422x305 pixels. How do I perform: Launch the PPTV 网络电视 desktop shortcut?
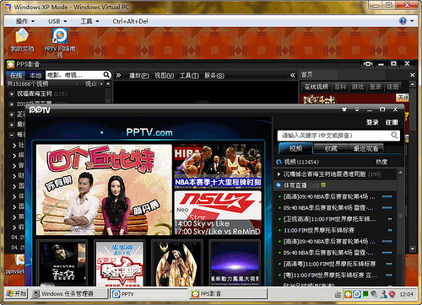[x=60, y=43]
